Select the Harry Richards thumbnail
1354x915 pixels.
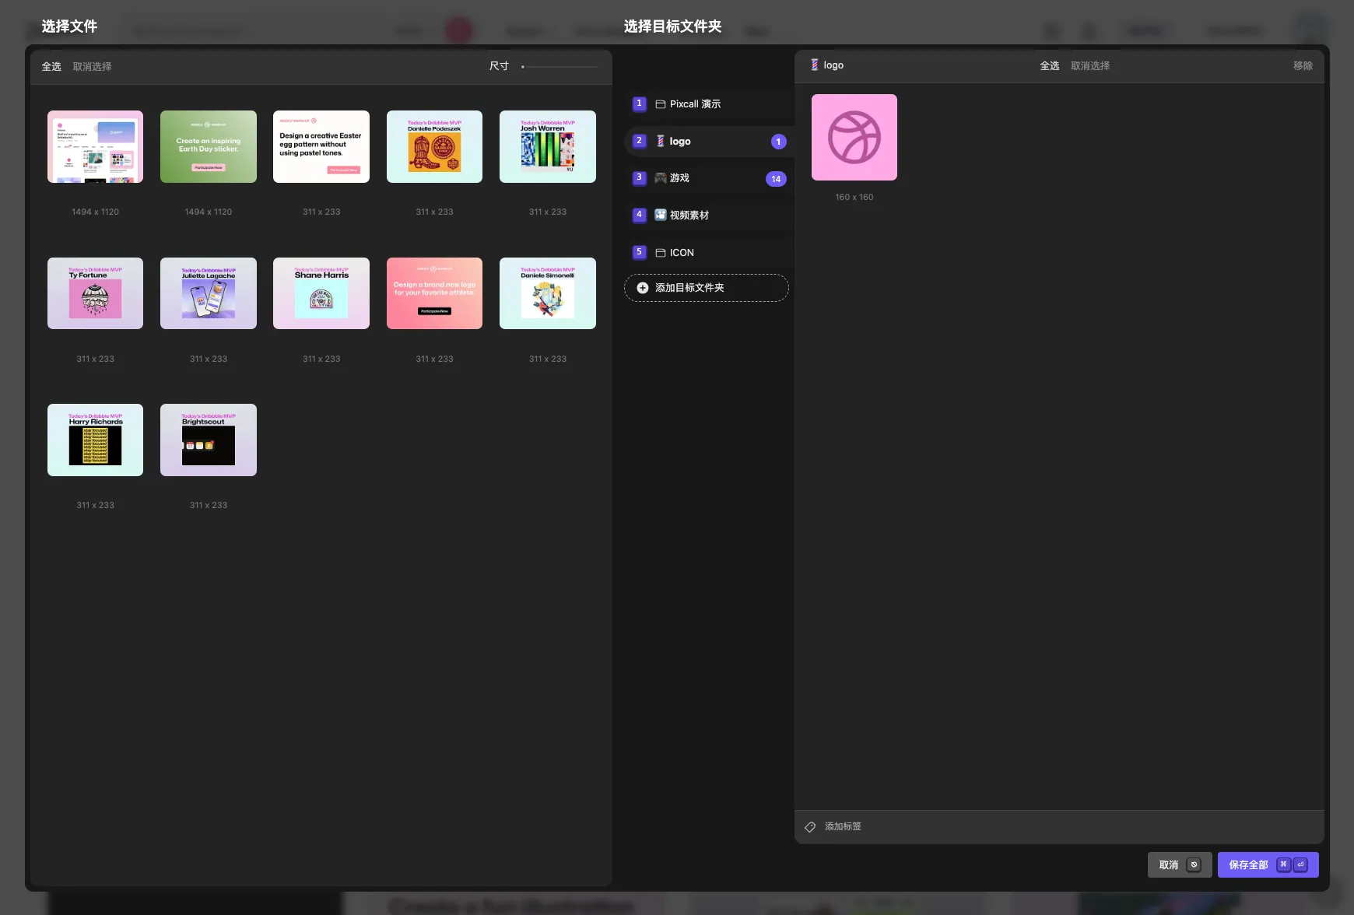pyautogui.click(x=95, y=440)
